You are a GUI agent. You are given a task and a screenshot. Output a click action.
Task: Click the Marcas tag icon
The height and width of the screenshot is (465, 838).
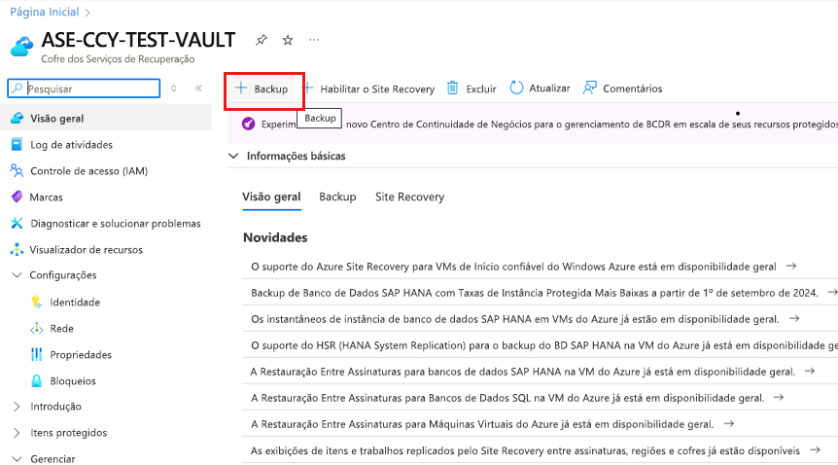pyautogui.click(x=17, y=197)
